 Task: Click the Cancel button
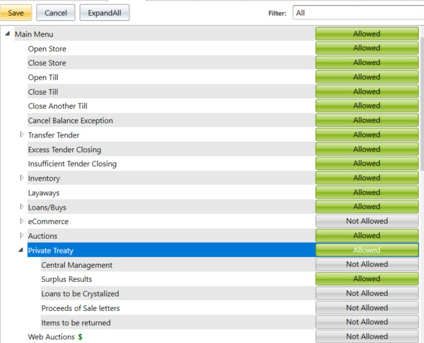coord(56,13)
